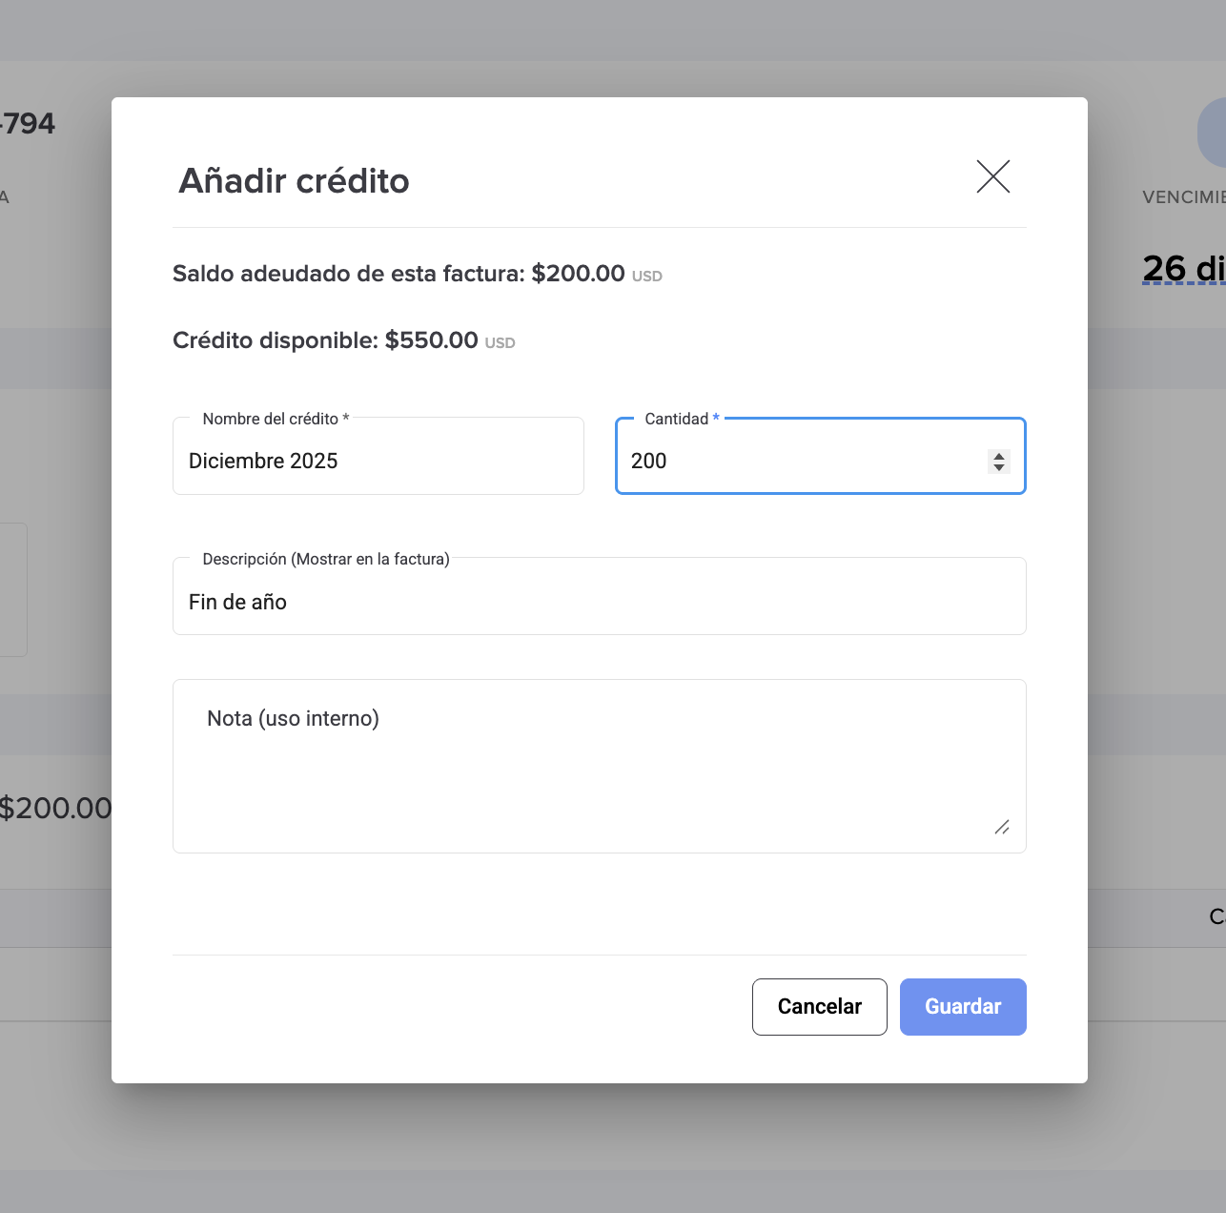The image size is (1226, 1213).
Task: Click the Nota (uso interno) textarea
Action: [x=600, y=766]
